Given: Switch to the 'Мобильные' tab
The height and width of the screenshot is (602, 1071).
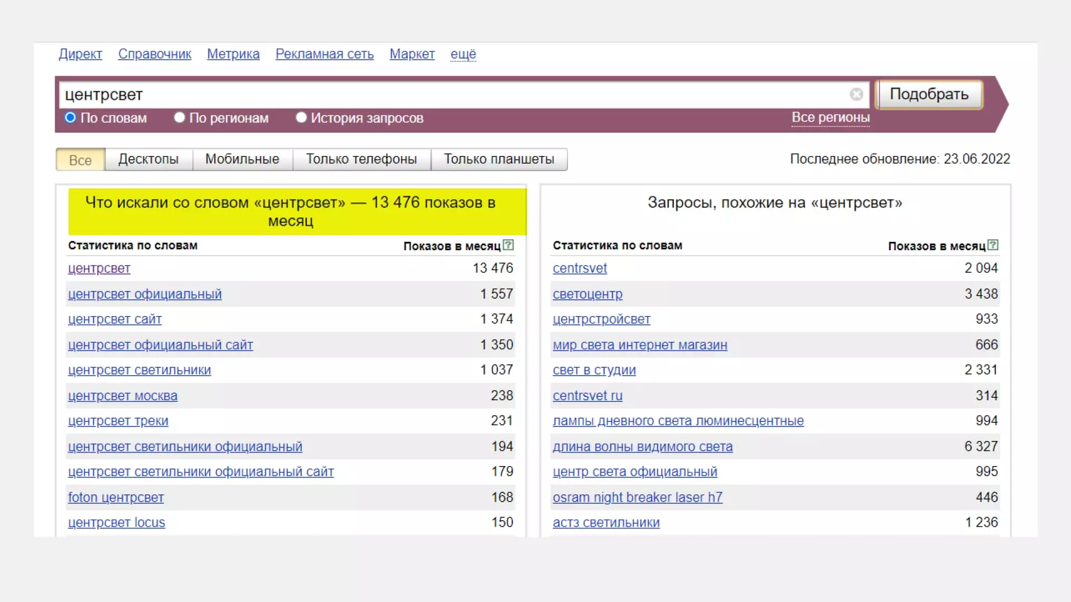Looking at the screenshot, I should (x=242, y=159).
